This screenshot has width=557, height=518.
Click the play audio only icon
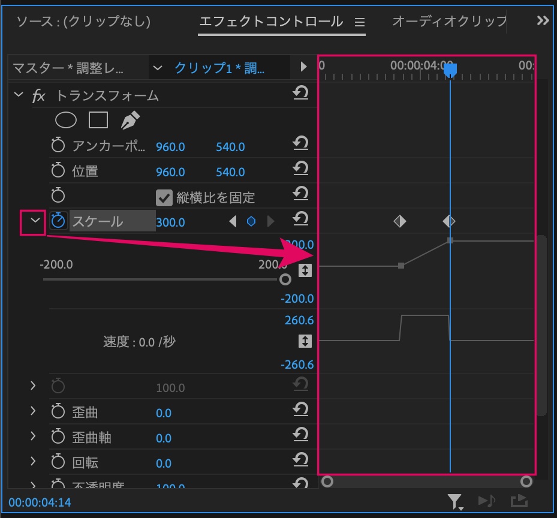click(487, 501)
